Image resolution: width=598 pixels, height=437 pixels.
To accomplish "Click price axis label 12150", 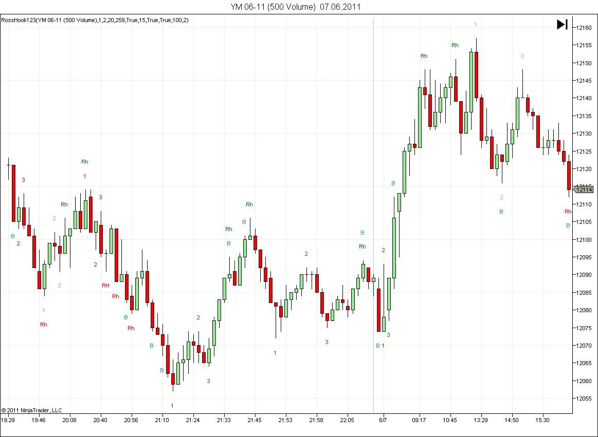I will coord(584,63).
